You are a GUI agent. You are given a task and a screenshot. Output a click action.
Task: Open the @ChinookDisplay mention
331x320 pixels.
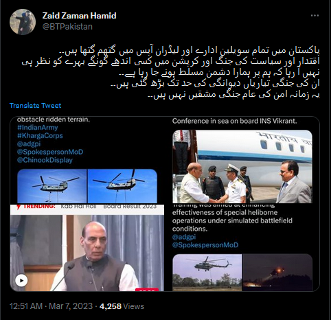pos(45,160)
